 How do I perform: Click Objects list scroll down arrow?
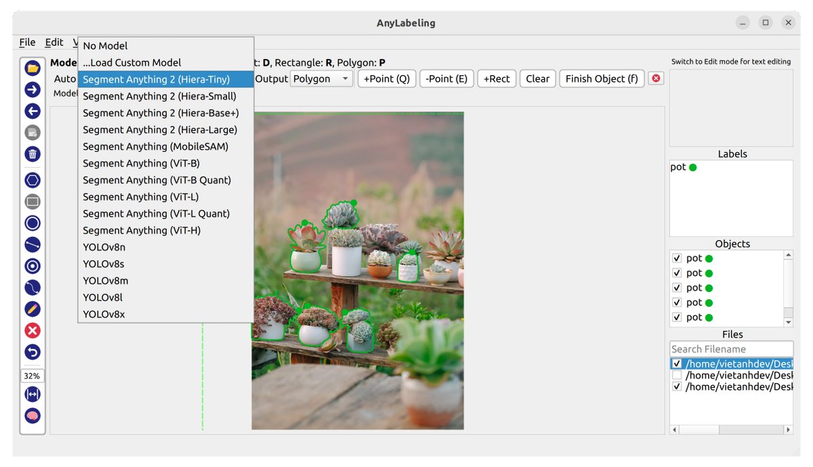(788, 321)
